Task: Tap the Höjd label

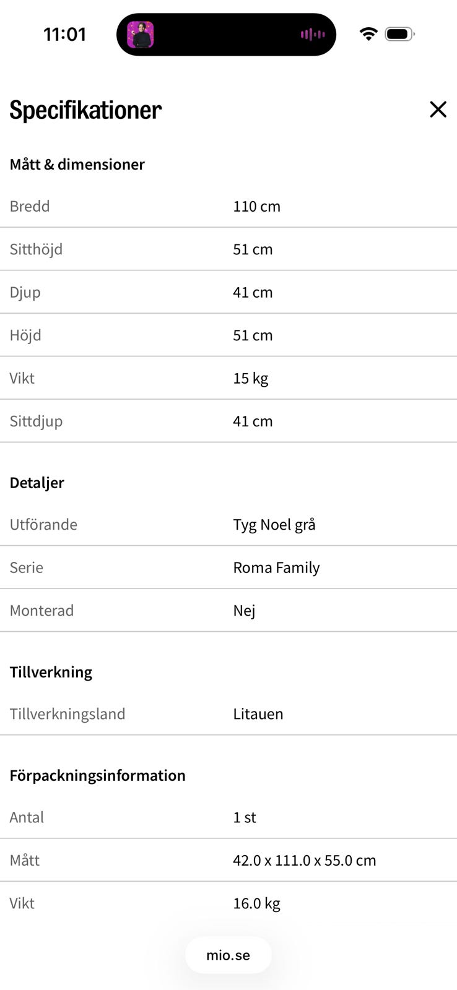Action: 25,335
